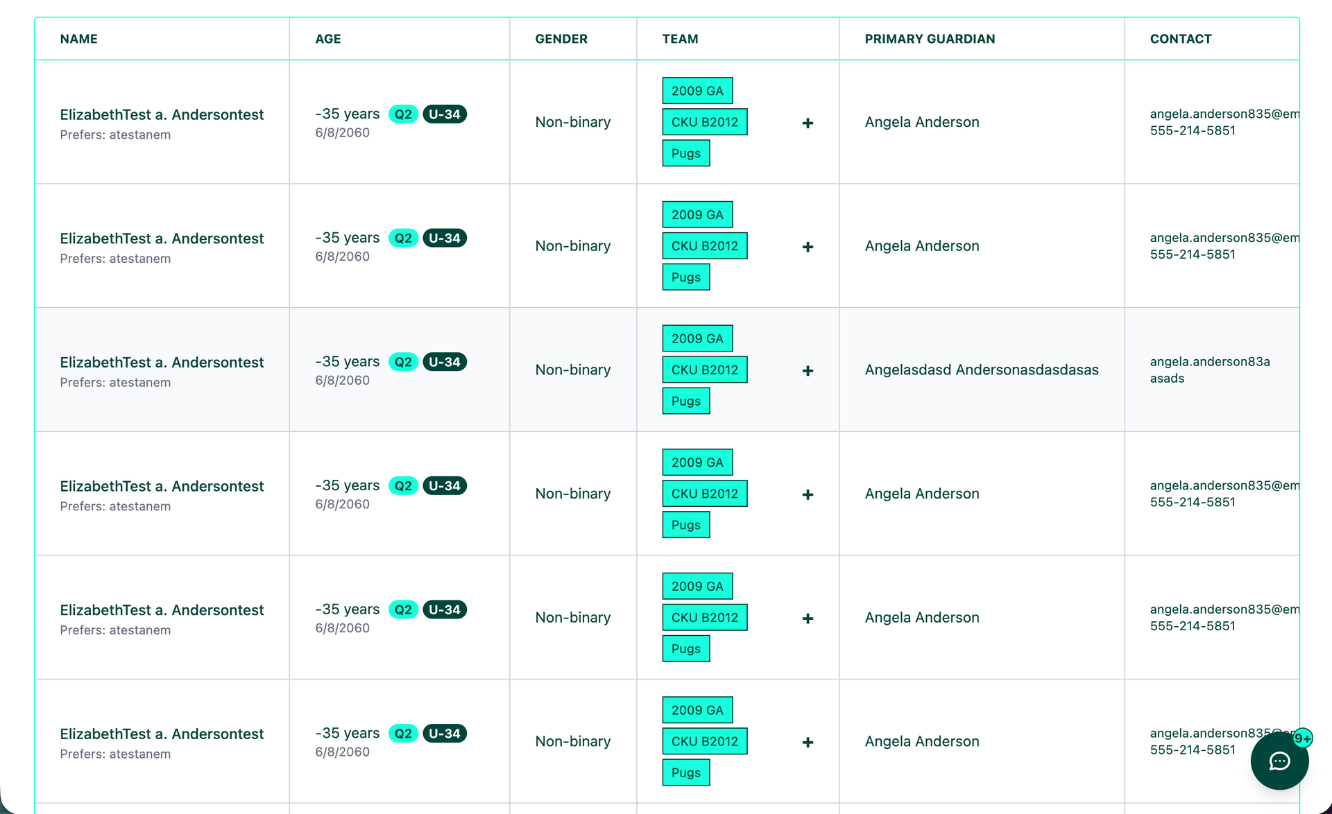The height and width of the screenshot is (814, 1332).
Task: Open guardian Angela Anderson in first row
Action: coord(922,122)
